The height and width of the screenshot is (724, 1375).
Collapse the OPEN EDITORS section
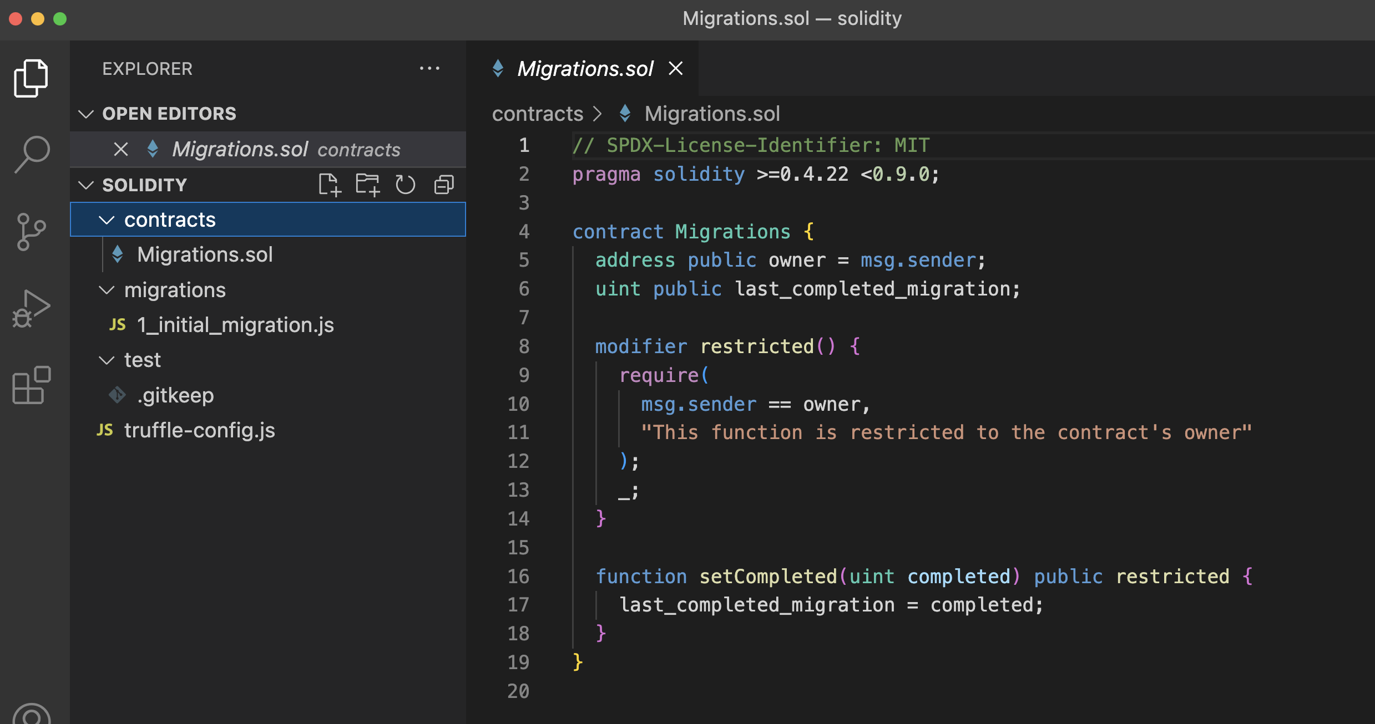86,114
